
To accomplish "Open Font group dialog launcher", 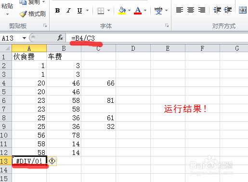I will pyautogui.click(x=167, y=26).
